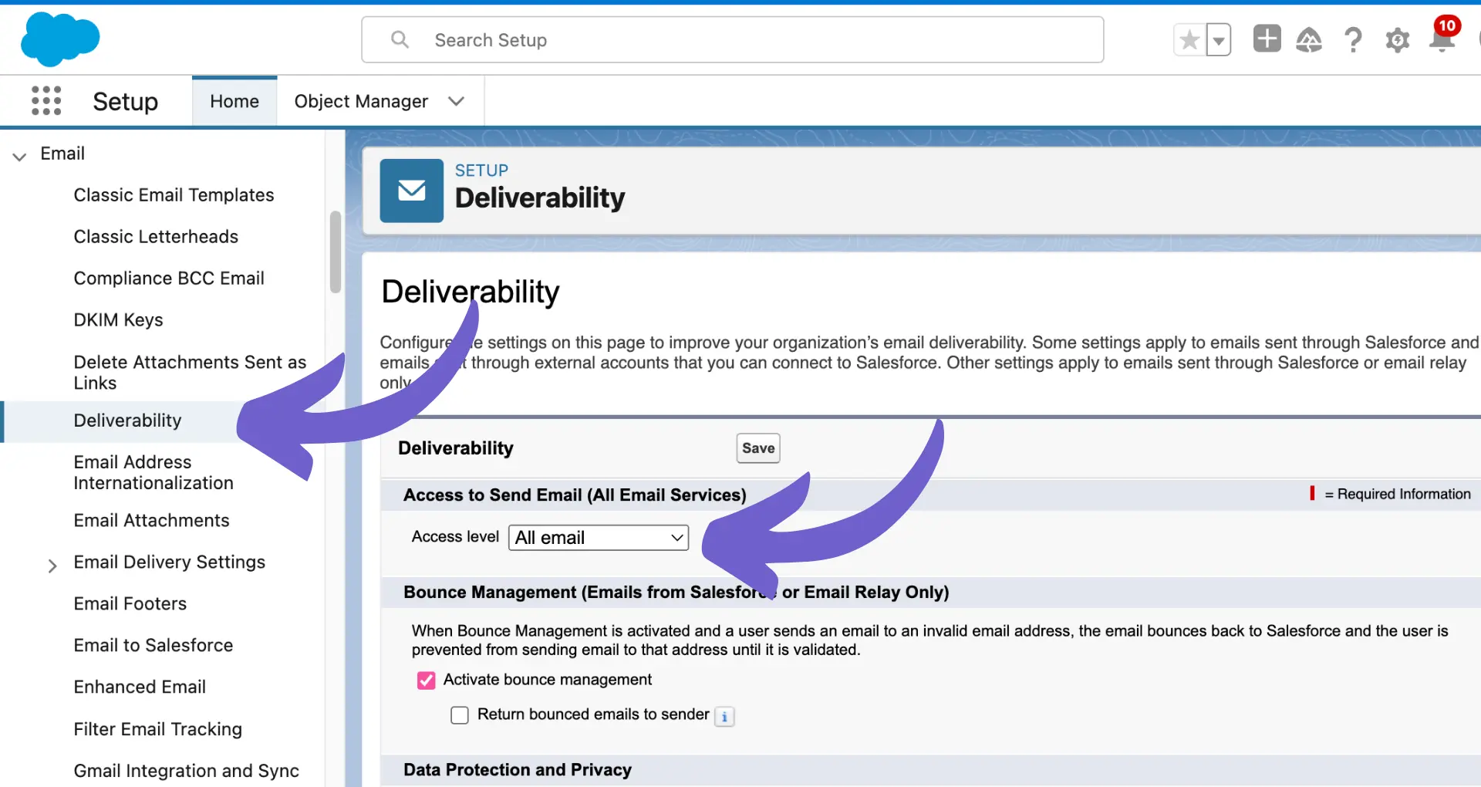Open Classic Email Templates
This screenshot has height=787, width=1481.
(174, 194)
